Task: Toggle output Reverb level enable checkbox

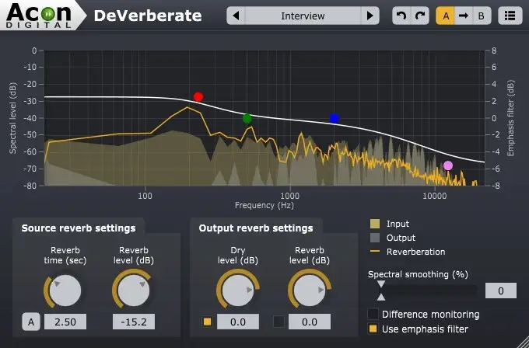Action: tap(279, 322)
